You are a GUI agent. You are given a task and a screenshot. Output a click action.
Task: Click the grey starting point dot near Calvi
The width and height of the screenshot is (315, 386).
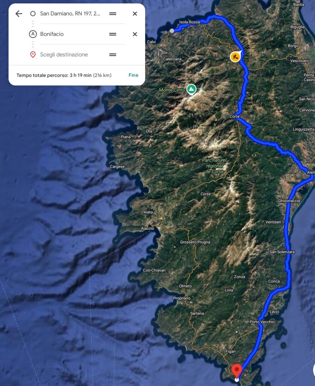click(x=172, y=31)
